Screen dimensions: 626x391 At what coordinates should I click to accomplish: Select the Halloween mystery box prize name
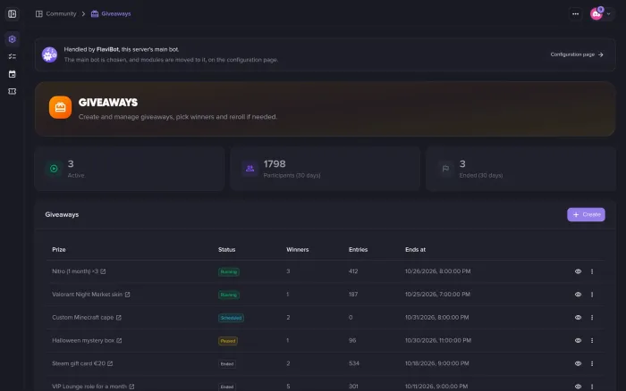pos(83,341)
